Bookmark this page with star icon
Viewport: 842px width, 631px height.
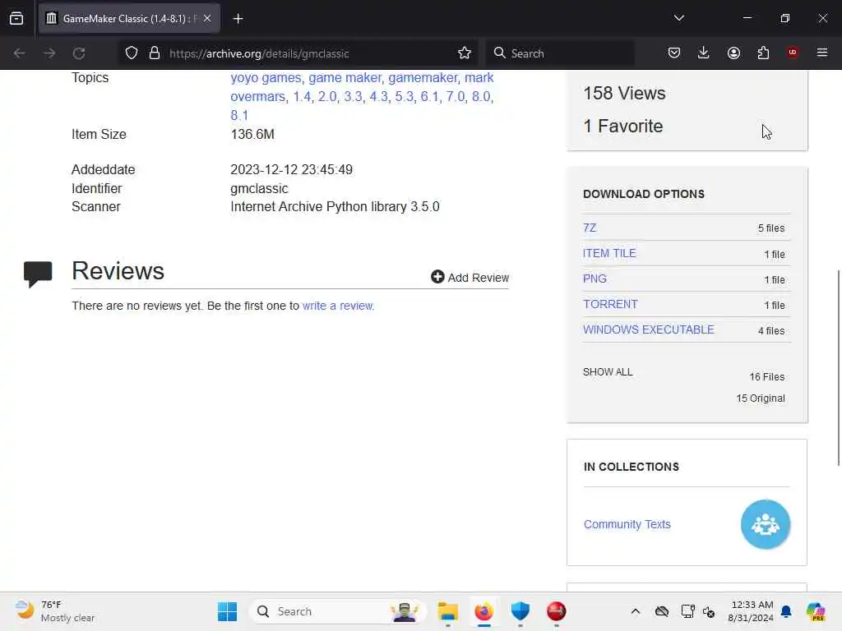[x=465, y=53]
